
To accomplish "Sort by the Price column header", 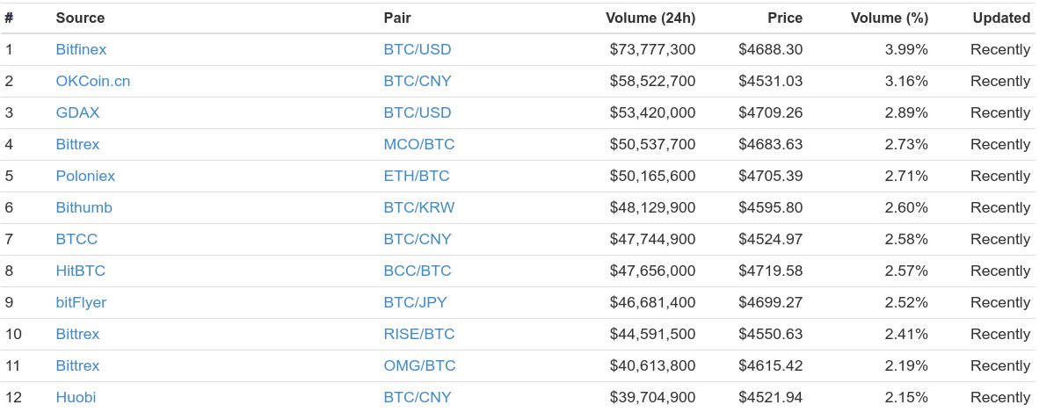I will pyautogui.click(x=785, y=18).
